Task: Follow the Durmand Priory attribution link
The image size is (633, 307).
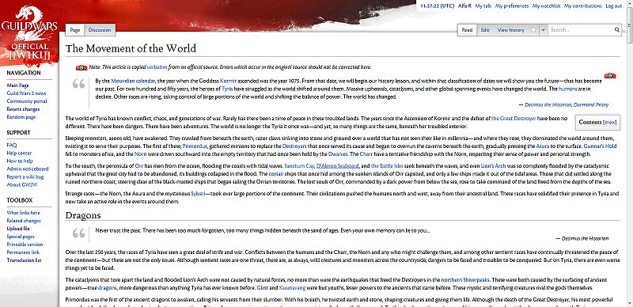Action: pos(590,104)
